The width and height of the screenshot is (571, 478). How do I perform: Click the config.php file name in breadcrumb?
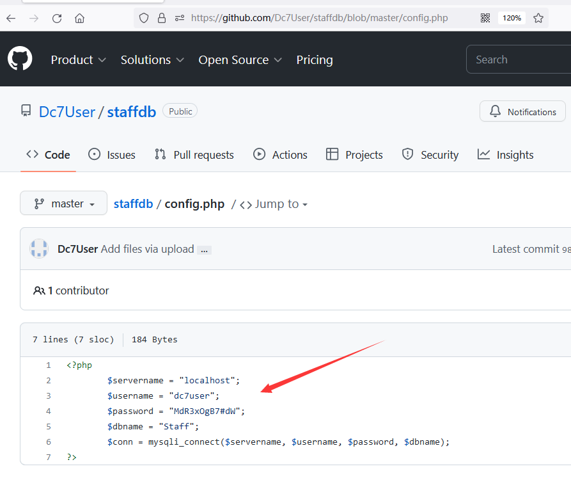pos(194,203)
